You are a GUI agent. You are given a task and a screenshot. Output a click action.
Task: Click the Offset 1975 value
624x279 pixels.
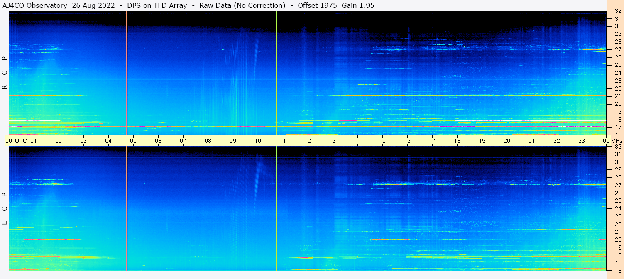click(x=318, y=5)
